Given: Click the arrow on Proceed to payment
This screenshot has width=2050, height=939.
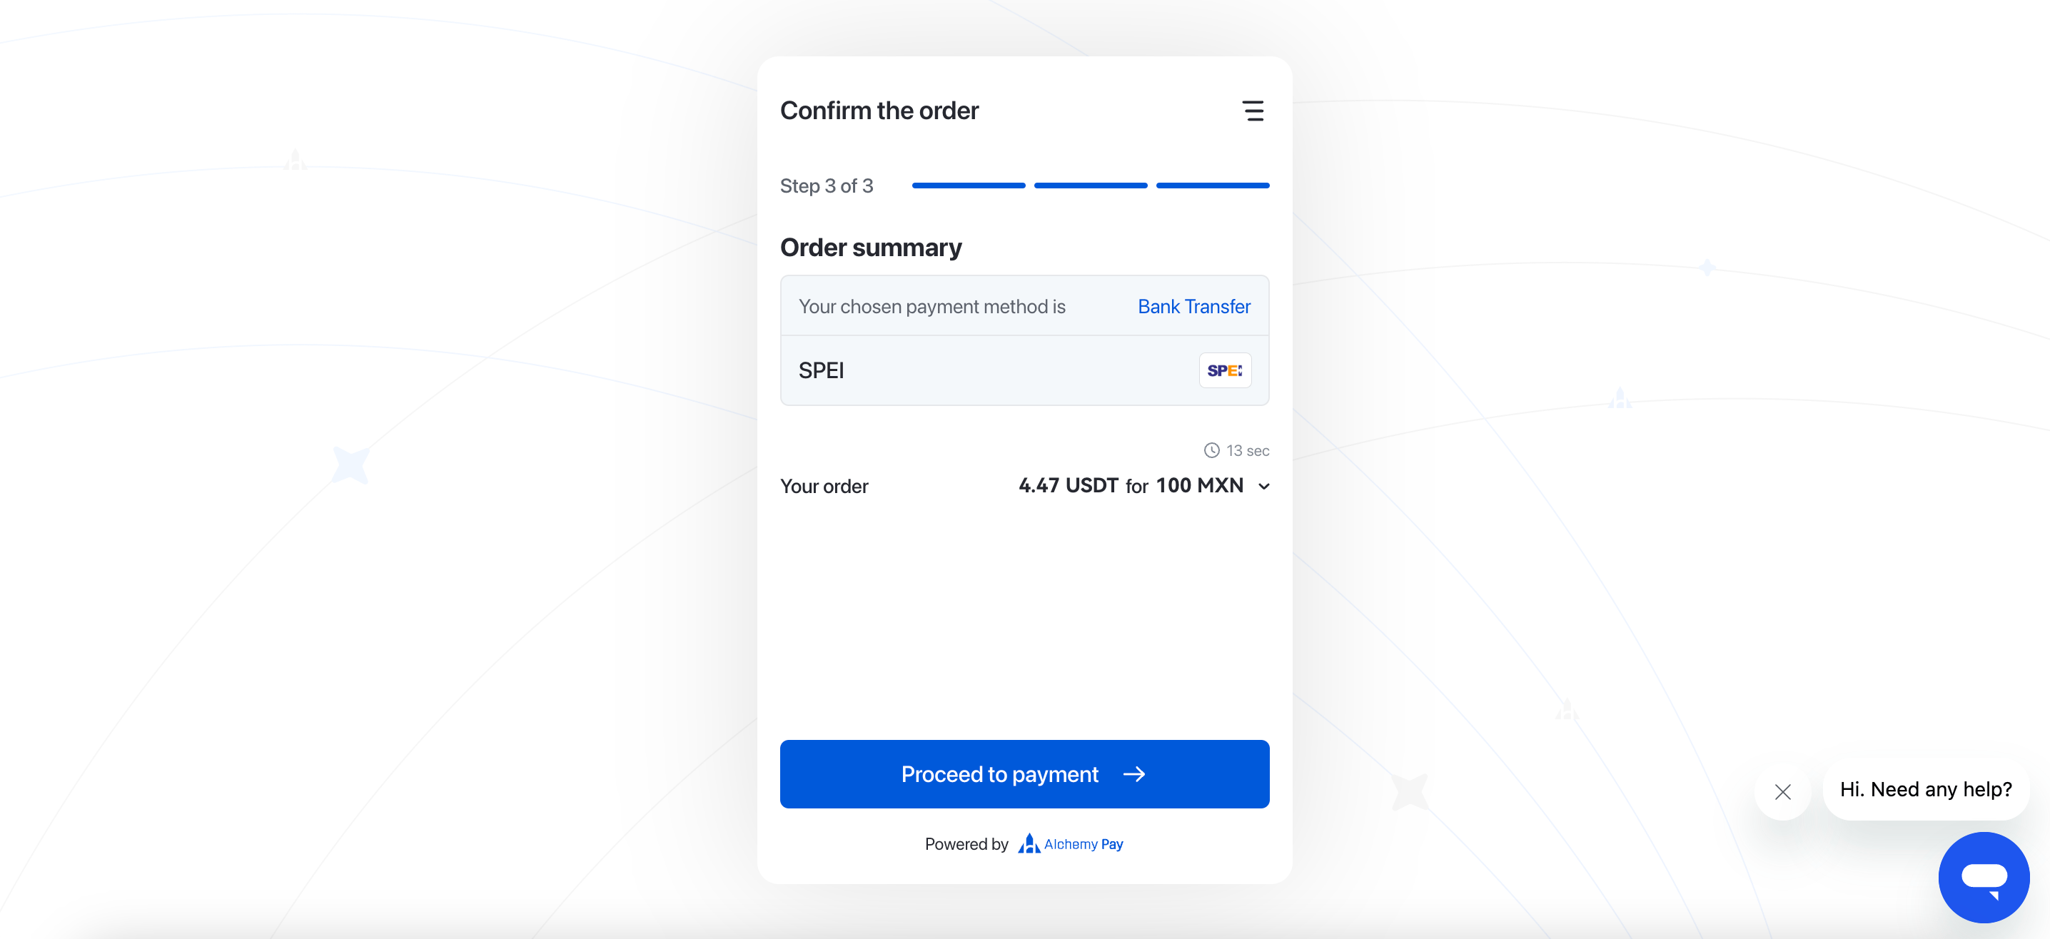Looking at the screenshot, I should (x=1132, y=773).
